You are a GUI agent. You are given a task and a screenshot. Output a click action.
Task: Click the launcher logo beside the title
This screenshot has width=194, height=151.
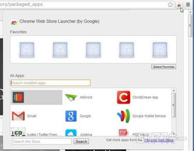(14, 22)
